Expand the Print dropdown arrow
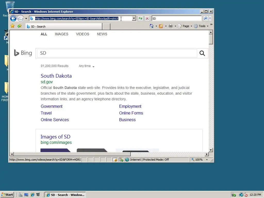The image size is (264, 198). tap(175, 26)
